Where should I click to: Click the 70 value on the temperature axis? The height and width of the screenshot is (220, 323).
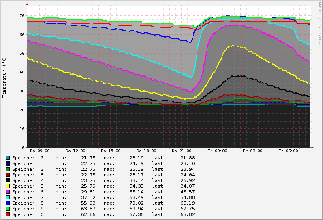pos(21,16)
